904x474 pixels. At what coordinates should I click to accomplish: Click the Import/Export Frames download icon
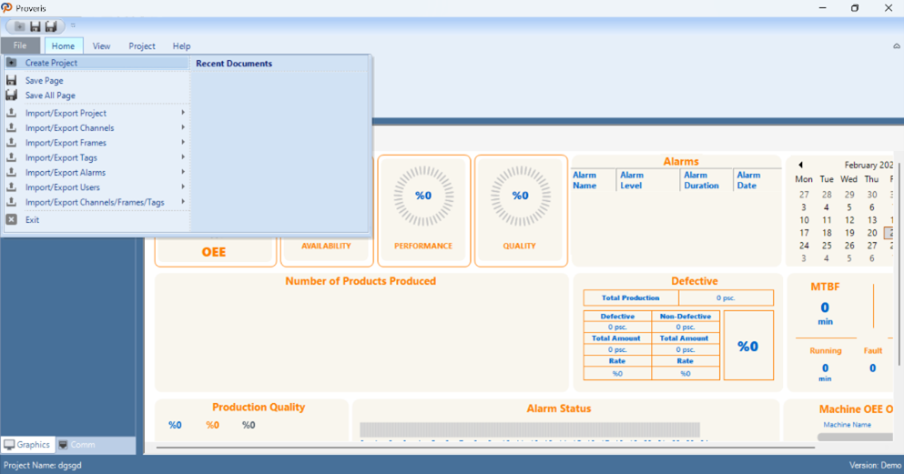click(12, 142)
